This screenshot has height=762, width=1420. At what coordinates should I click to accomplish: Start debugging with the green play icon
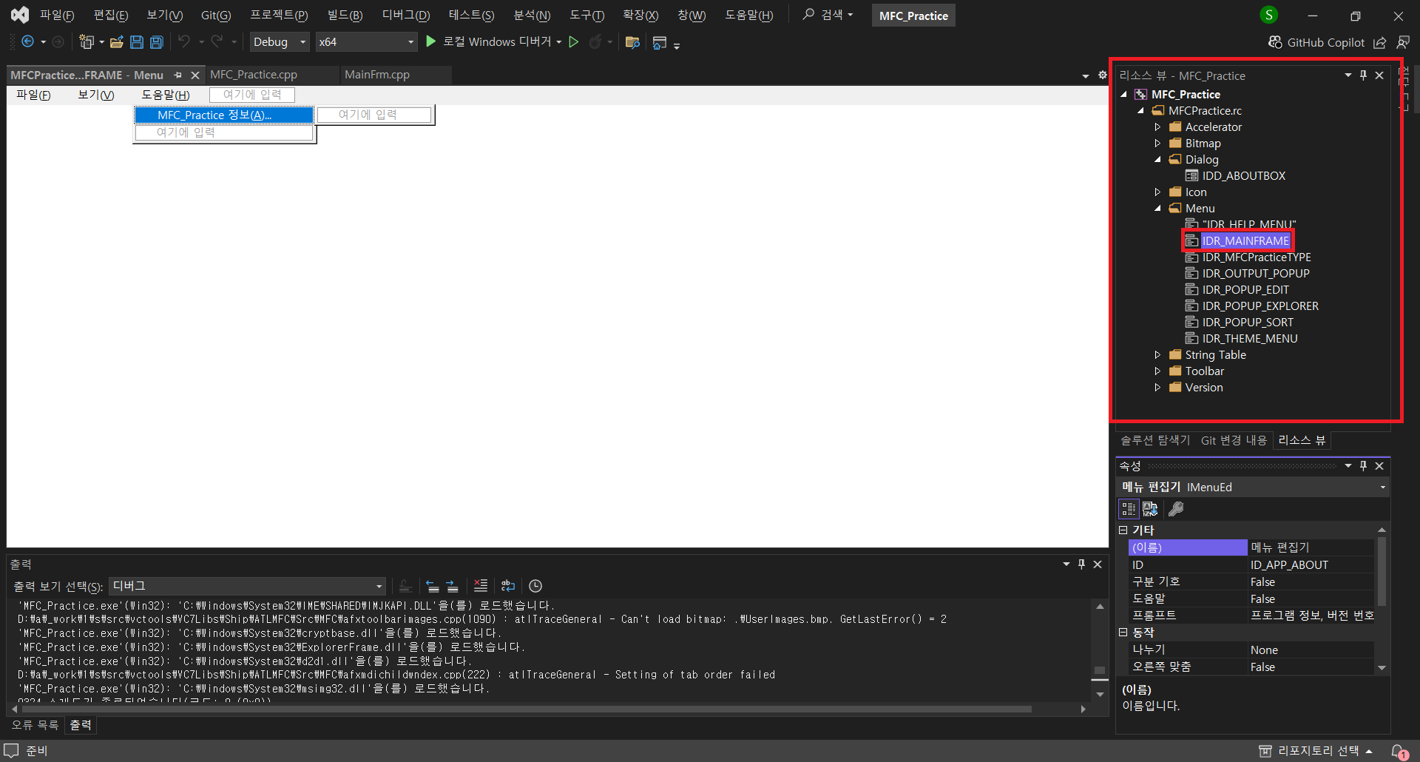pyautogui.click(x=431, y=41)
